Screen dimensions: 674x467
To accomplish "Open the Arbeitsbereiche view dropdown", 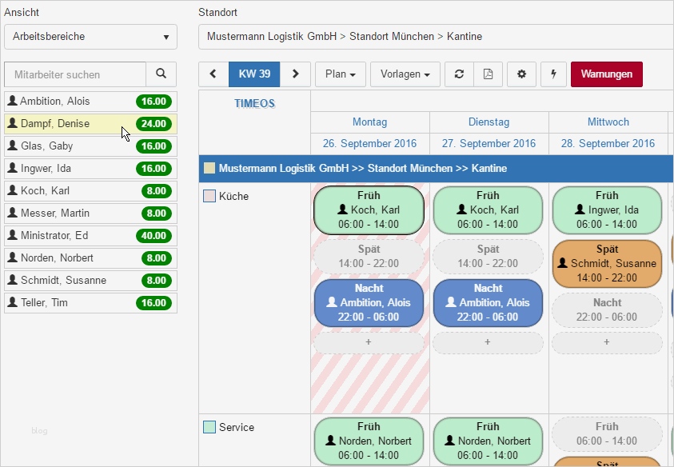I will (90, 37).
